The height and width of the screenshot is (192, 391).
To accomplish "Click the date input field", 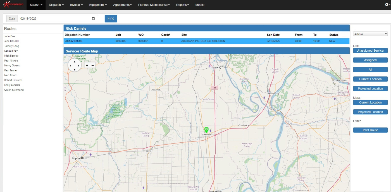I will (58, 18).
